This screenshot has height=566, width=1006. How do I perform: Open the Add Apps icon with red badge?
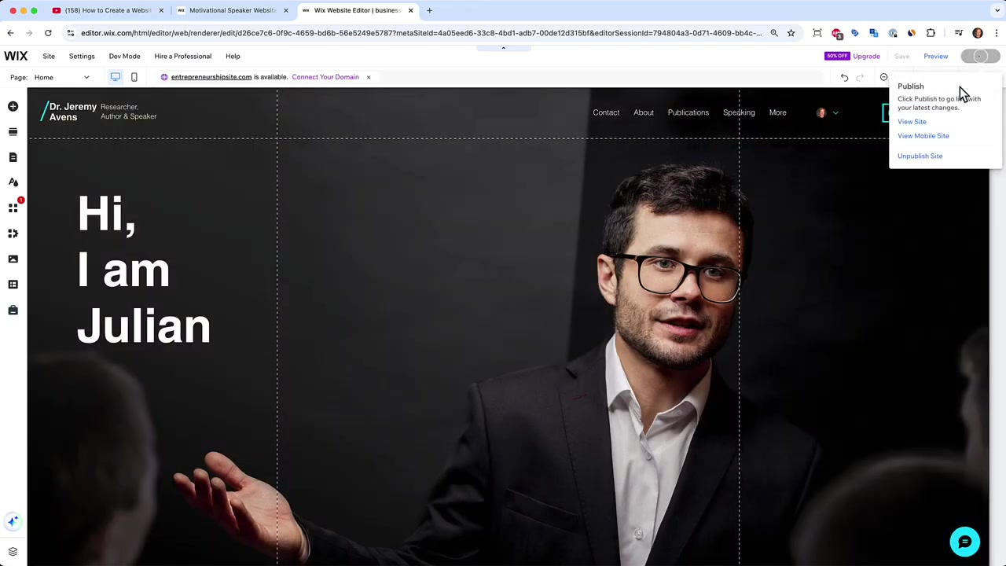[x=13, y=208]
